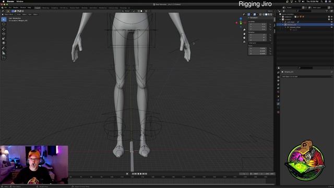The width and height of the screenshot is (334, 188).
Task: Switch to wireframe viewport shading
Action: [x=264, y=15]
